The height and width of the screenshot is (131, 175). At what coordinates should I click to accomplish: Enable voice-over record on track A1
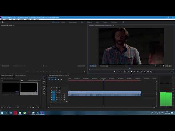click(x=64, y=95)
